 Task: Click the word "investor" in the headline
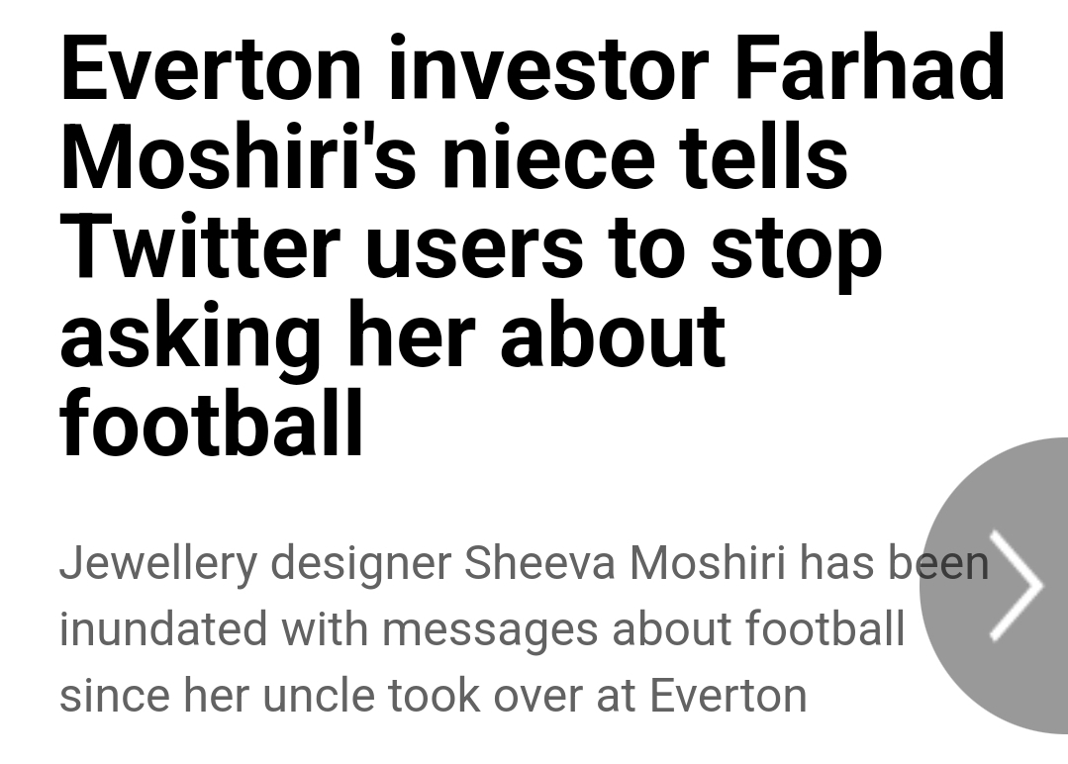547,69
